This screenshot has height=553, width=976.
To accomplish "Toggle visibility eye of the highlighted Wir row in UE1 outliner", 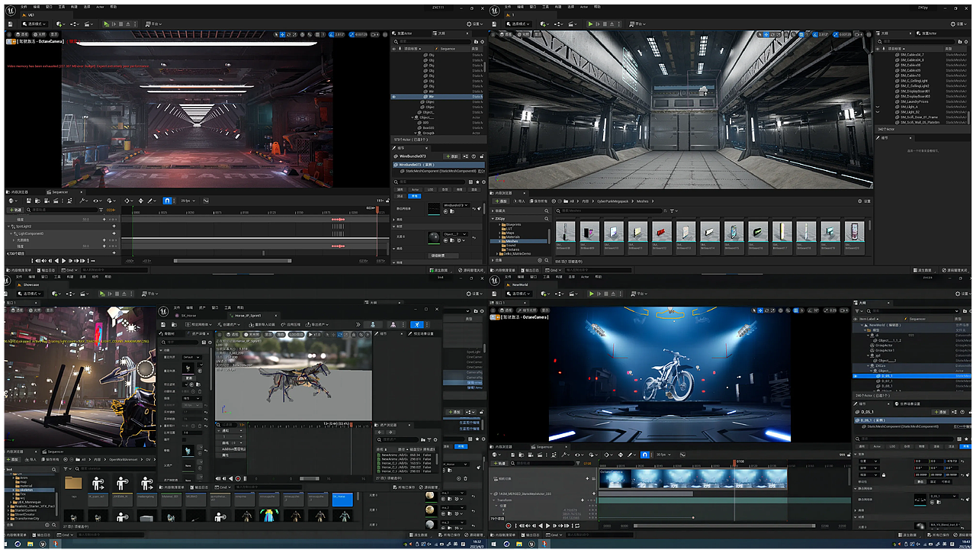I will [x=393, y=97].
